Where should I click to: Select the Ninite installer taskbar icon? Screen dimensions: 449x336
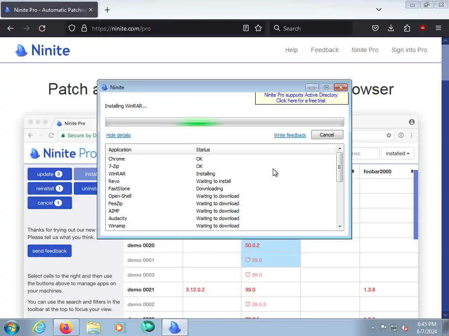coord(175,327)
